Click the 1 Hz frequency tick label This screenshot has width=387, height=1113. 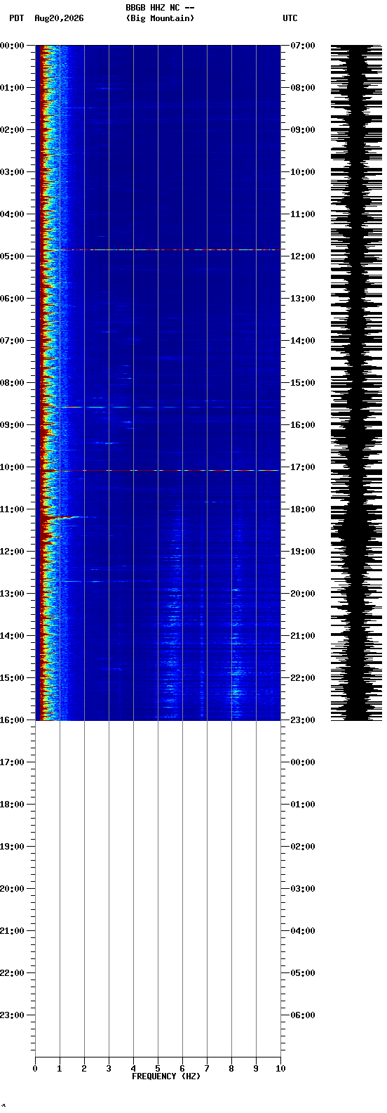tap(60, 1069)
